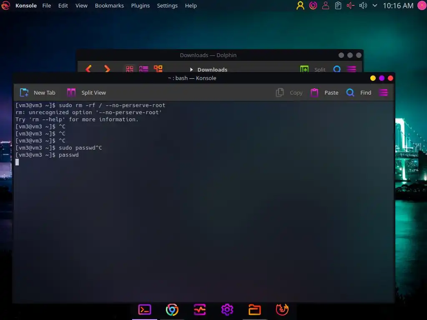Click the Split View button in Konsole

(86, 92)
